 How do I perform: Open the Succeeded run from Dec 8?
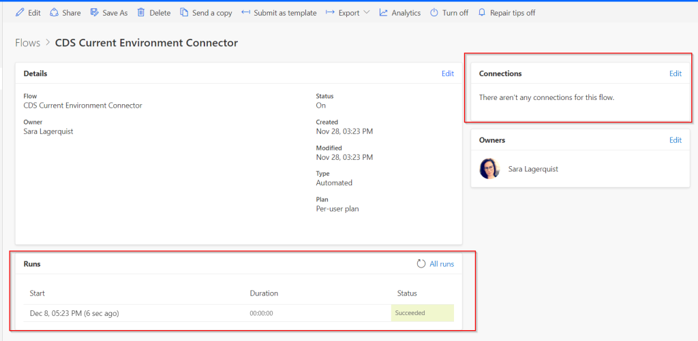[410, 313]
